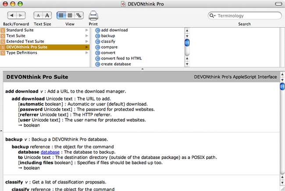Image resolution: width=285 pixels, height=191 pixels.
Task: Click the title bar document icon
Action: [x=123, y=4]
